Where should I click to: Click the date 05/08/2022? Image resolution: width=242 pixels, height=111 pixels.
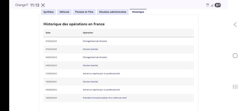pyautogui.click(x=51, y=90)
